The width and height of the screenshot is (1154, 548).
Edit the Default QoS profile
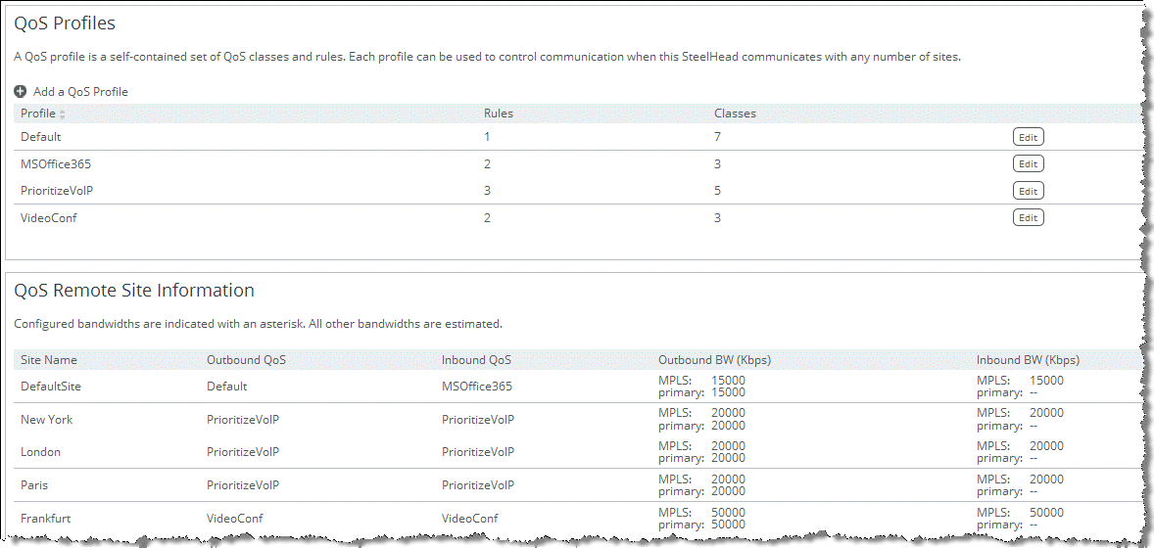[1028, 137]
